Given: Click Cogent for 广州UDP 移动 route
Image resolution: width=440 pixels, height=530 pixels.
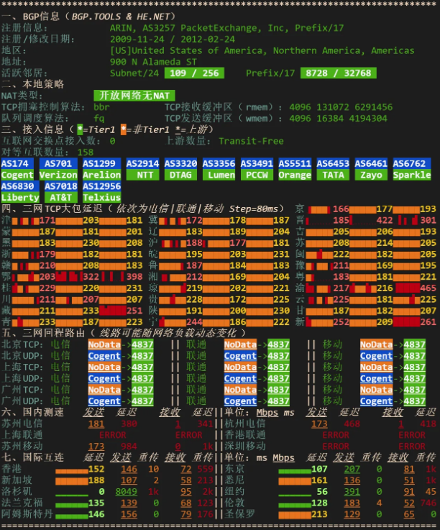Looking at the screenshot, I should click(x=376, y=401).
